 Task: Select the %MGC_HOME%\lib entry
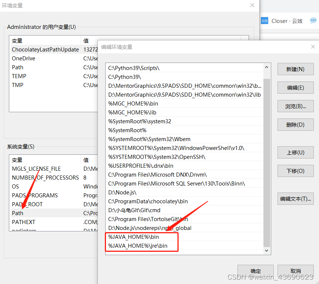click(x=185, y=113)
